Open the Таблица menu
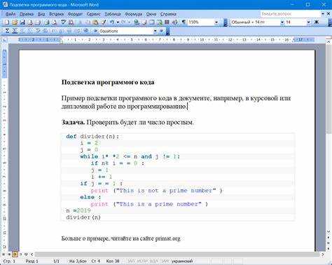The width and height of the screenshot is (332, 265). pos(113,14)
